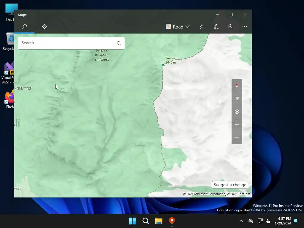
Task: Select the This PC desktop icon
Action: pos(9,12)
